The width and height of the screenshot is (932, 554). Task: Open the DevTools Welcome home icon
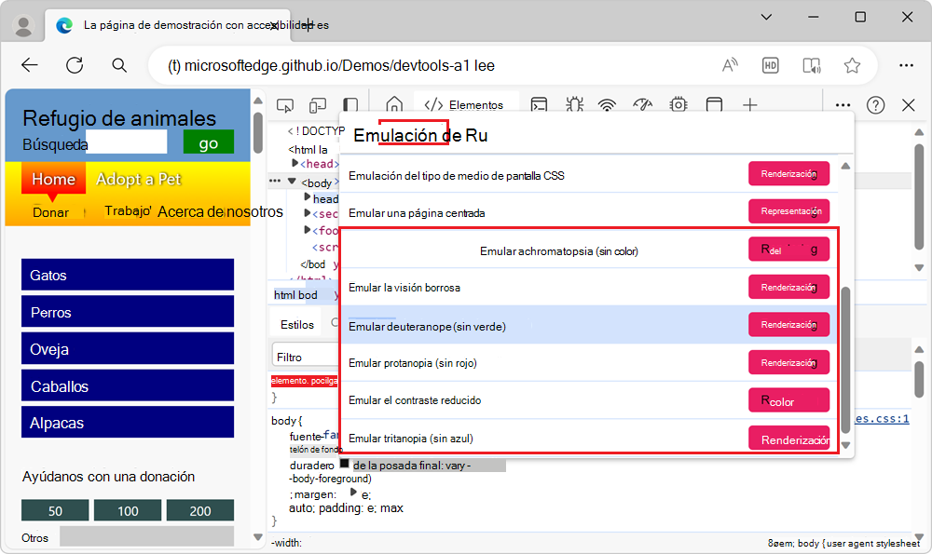click(394, 105)
